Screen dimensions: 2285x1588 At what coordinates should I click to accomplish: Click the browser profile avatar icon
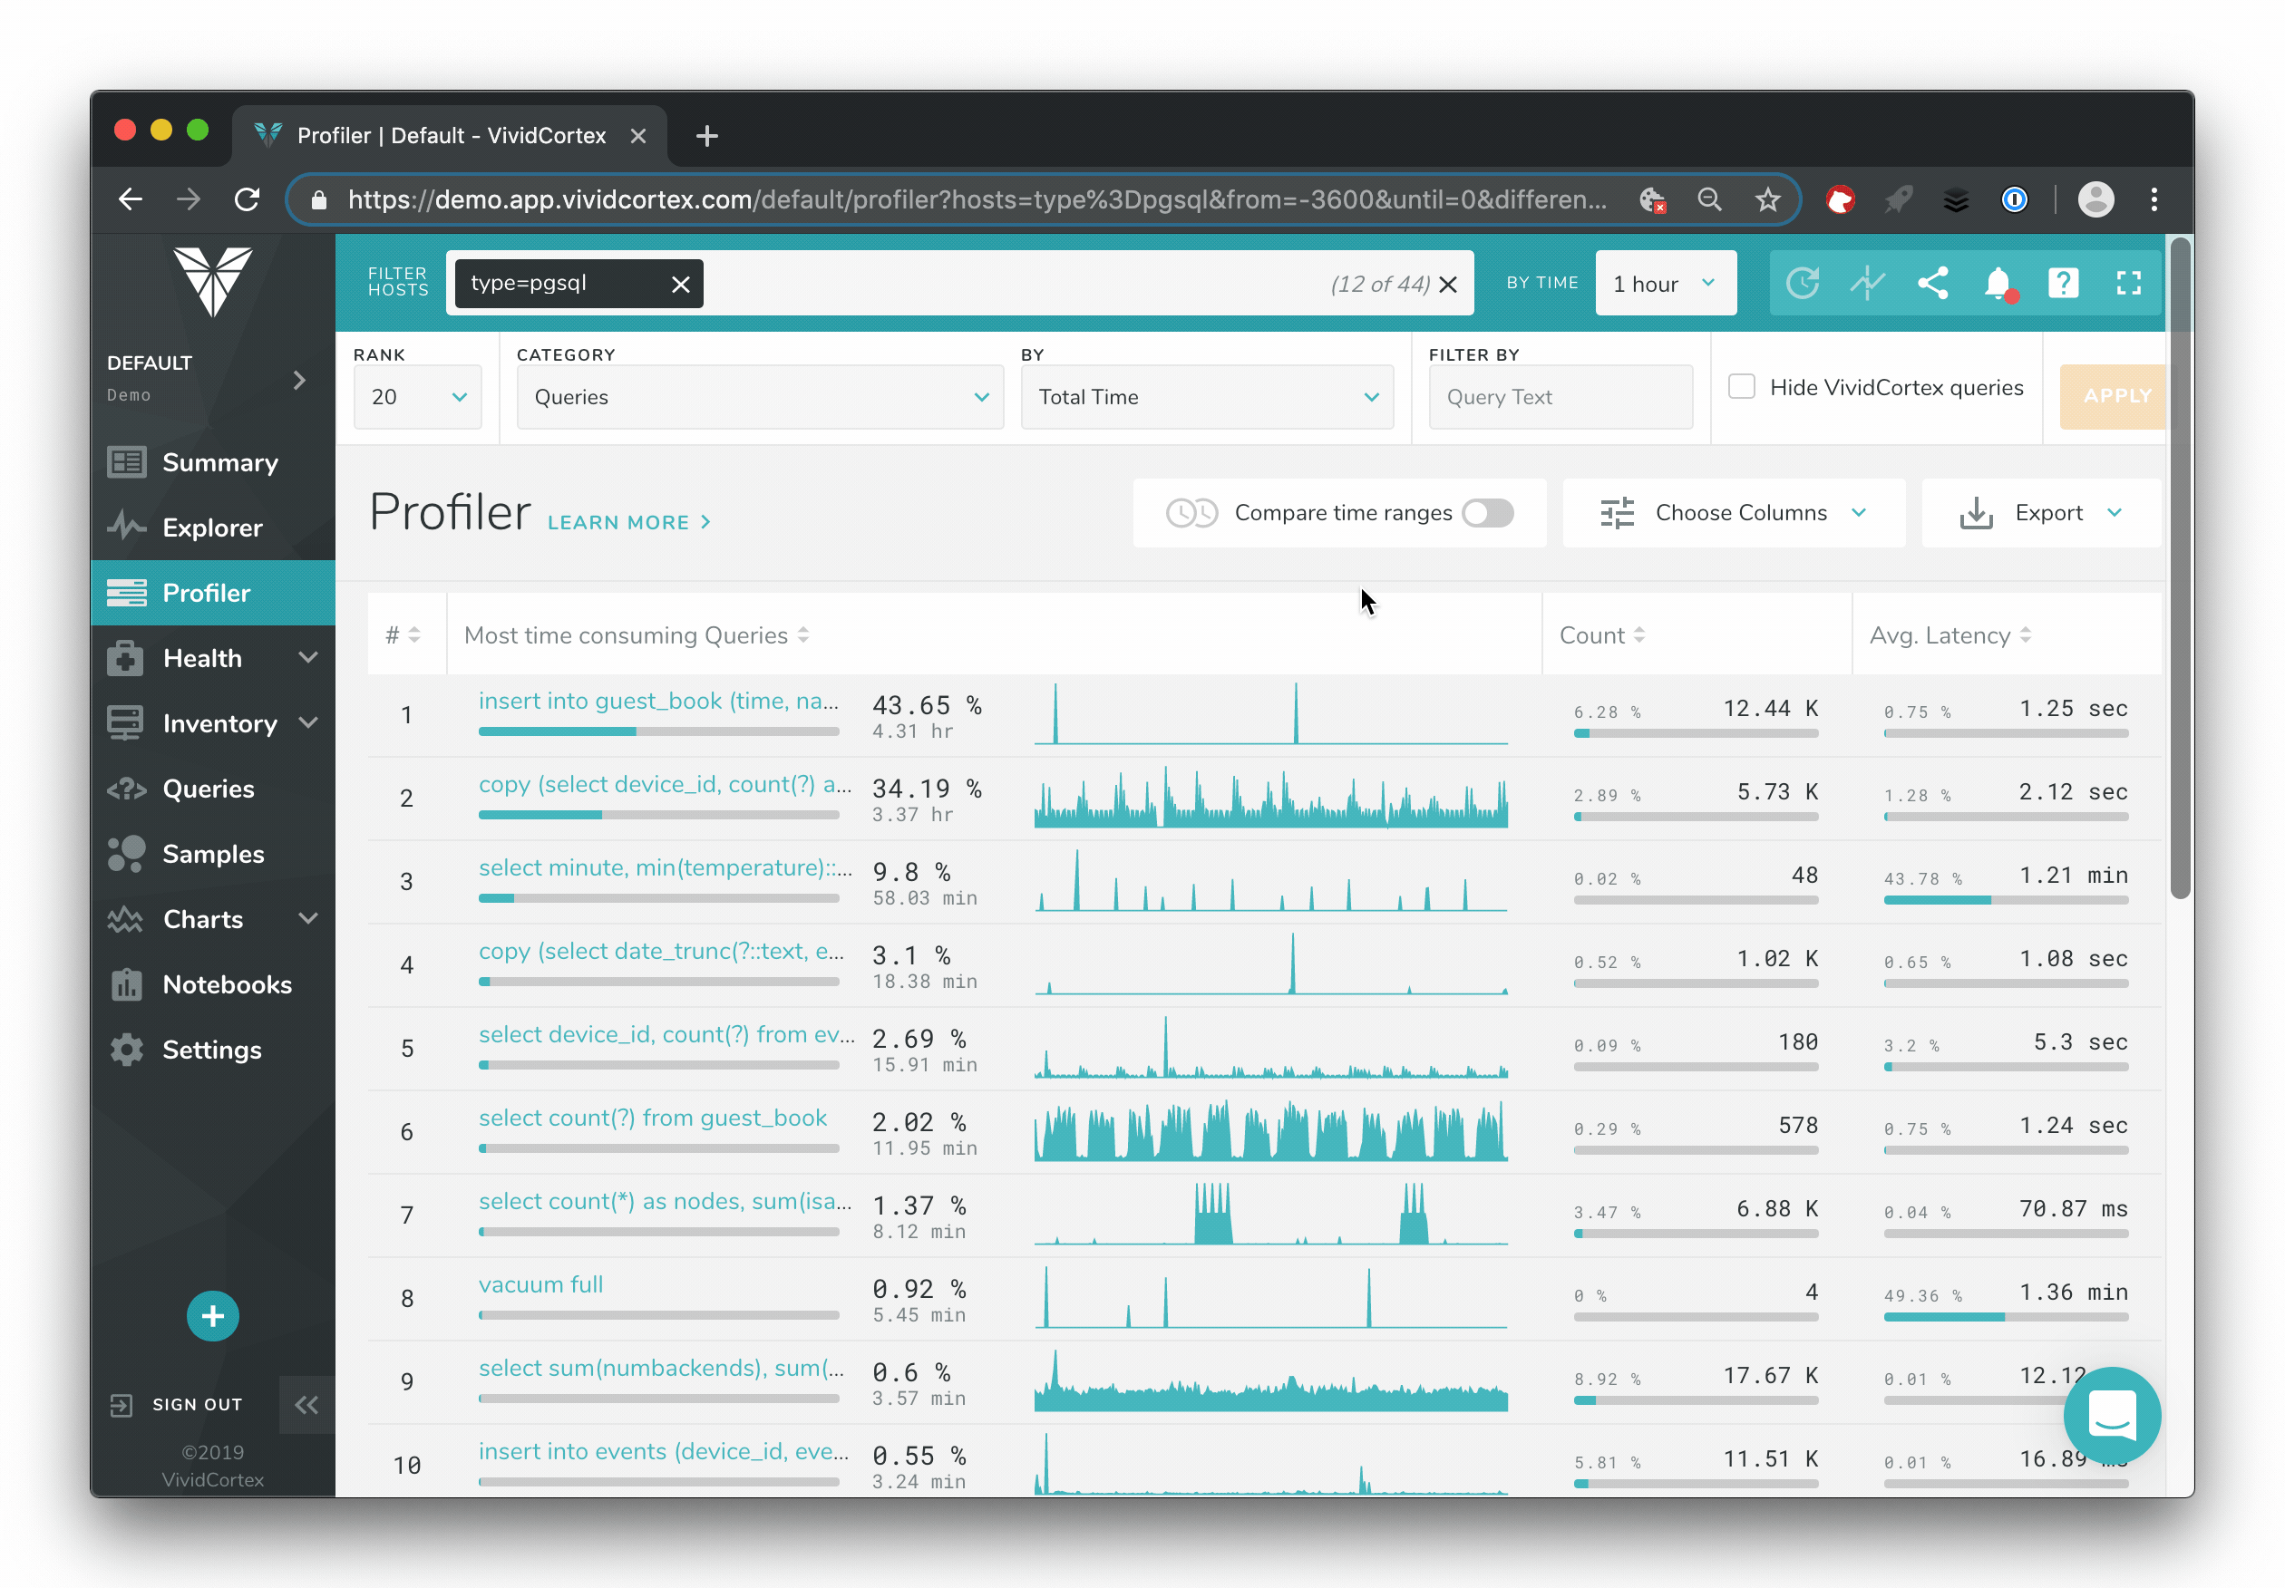point(2095,200)
